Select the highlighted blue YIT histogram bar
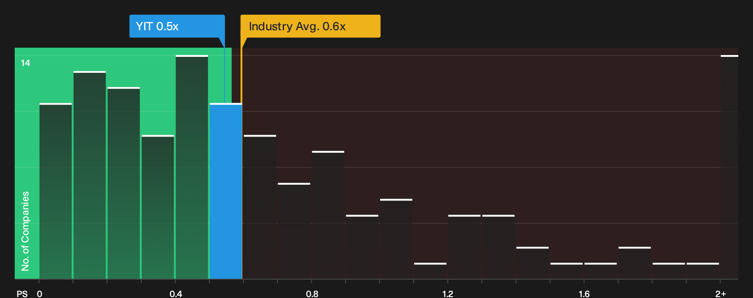 pyautogui.click(x=226, y=191)
